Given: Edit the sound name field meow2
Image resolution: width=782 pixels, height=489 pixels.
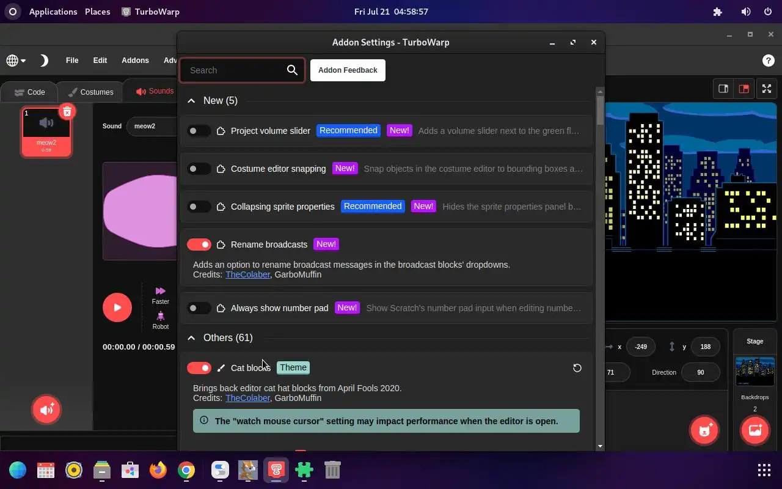Looking at the screenshot, I should [x=153, y=126].
